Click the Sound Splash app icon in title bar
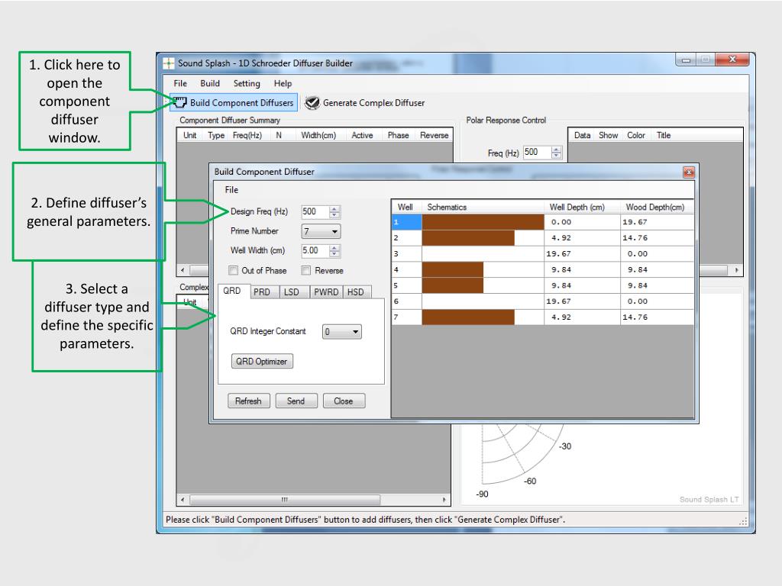Screen dimensions: 782x586 169,63
